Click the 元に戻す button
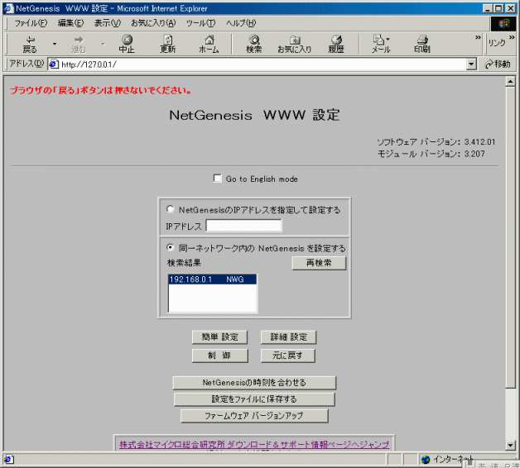 coord(288,356)
